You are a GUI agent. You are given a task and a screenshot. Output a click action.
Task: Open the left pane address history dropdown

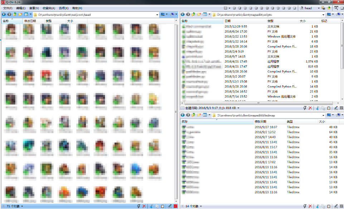pyautogui.click(x=157, y=15)
